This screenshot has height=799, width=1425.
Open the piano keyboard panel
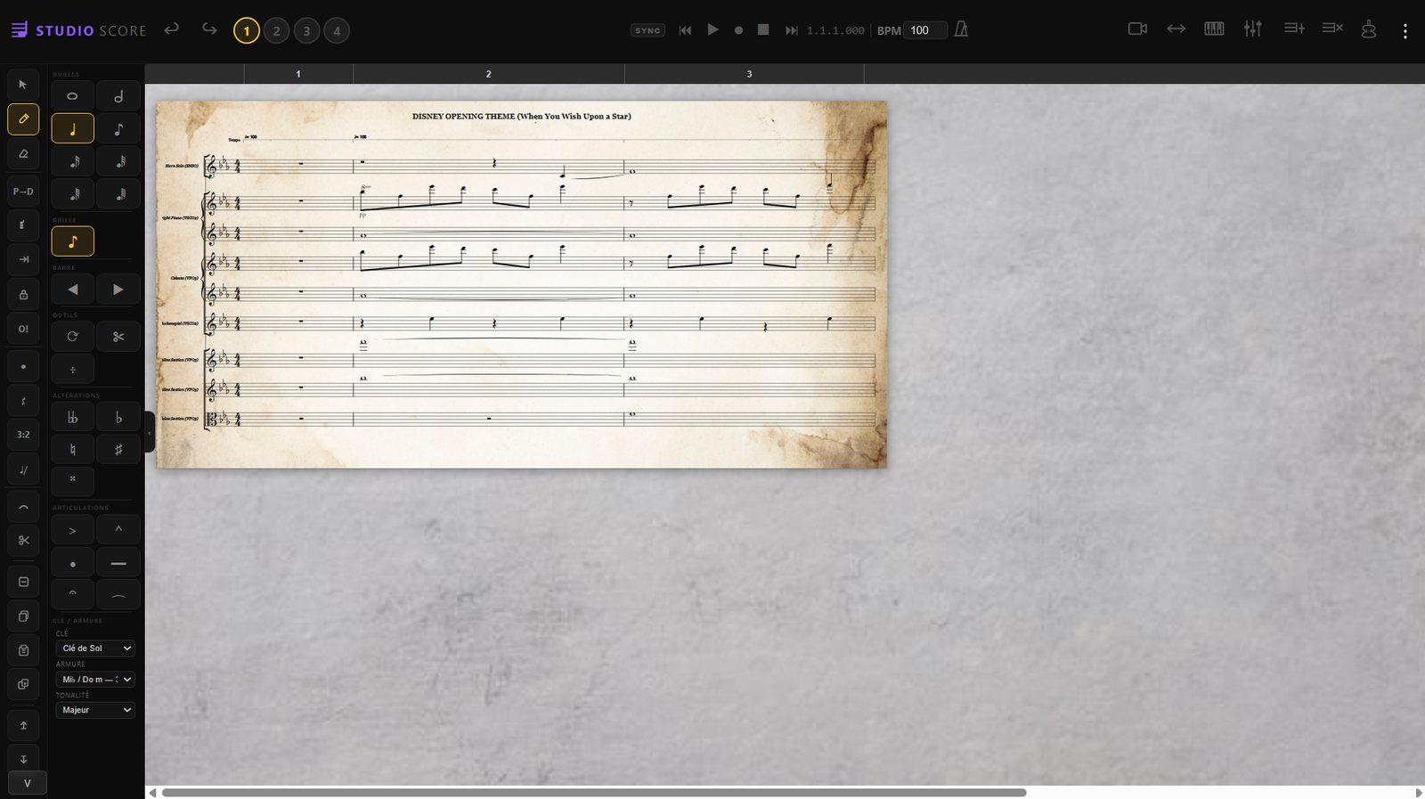coord(1214,29)
